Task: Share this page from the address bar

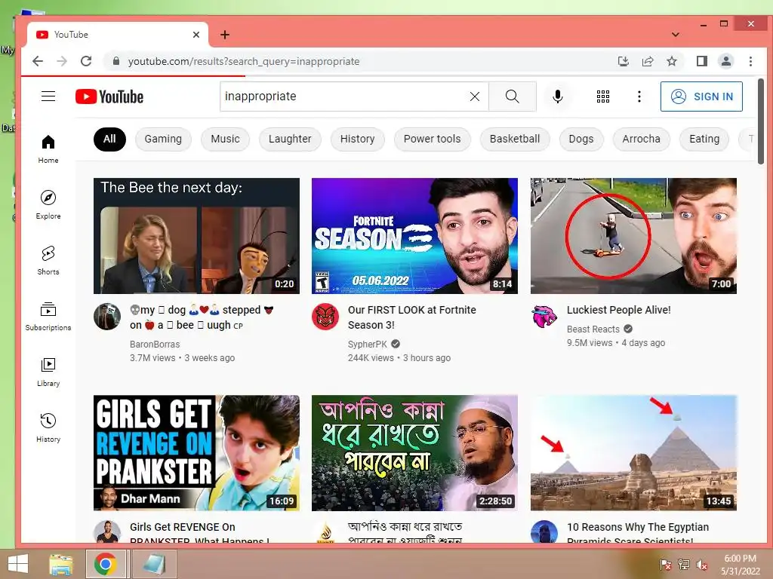Action: (x=647, y=61)
